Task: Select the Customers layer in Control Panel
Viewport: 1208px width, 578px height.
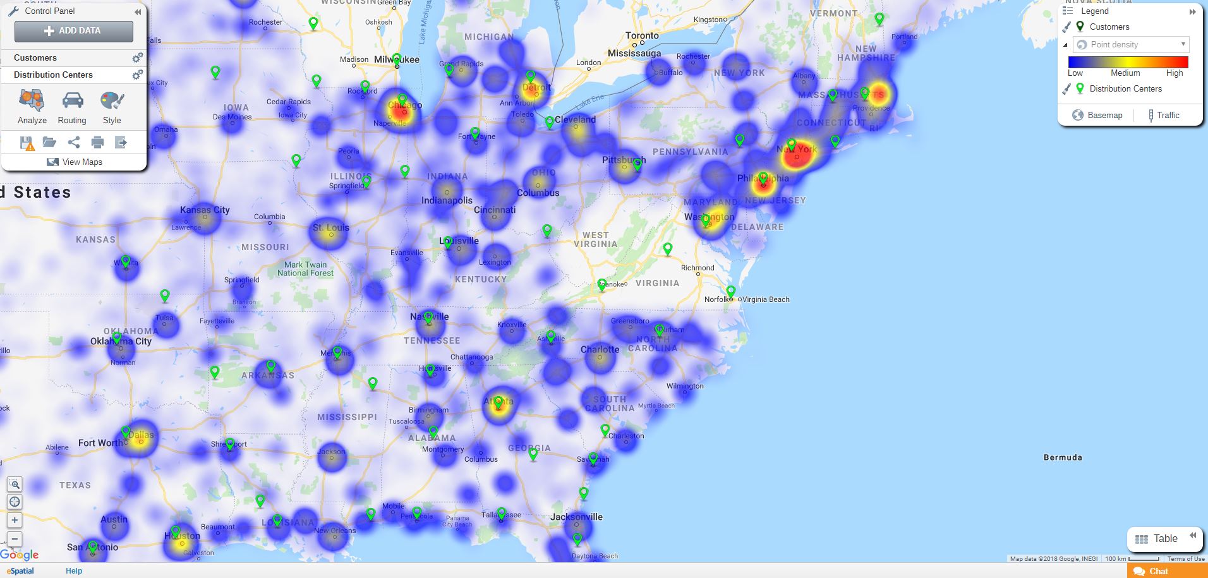Action: pos(35,57)
